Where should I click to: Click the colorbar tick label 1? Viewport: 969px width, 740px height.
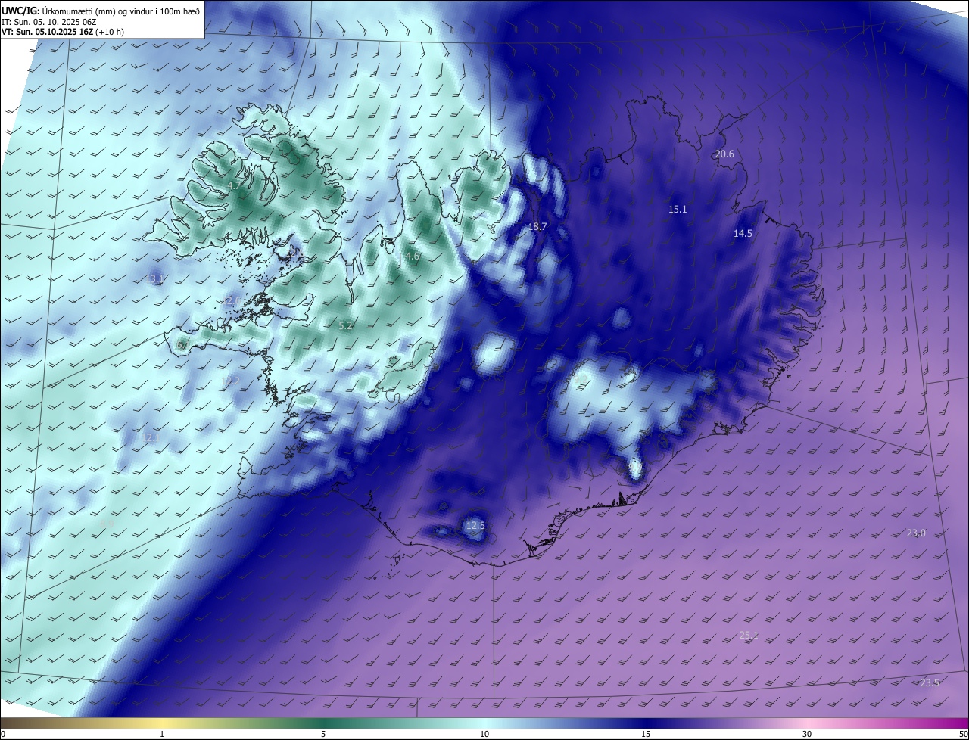click(x=163, y=734)
